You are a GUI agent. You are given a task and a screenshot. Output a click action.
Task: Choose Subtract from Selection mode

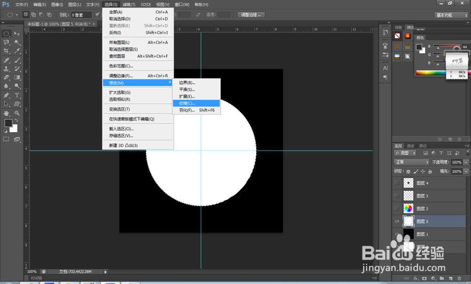coord(41,15)
